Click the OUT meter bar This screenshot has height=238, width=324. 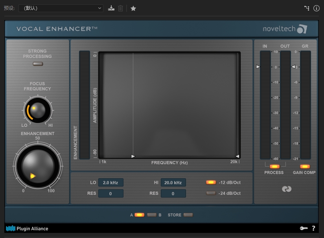tap(285, 105)
